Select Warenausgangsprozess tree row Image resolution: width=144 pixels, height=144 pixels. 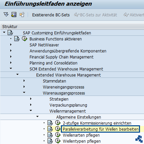64,93
